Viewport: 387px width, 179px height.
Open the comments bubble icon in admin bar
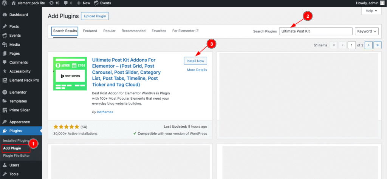pyautogui.click(x=66, y=3)
